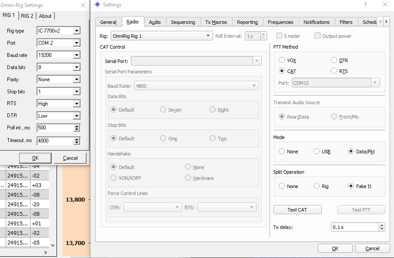This screenshot has width=394, height=258.
Task: Click the Poll Interval spinner arrows
Action: pyautogui.click(x=264, y=36)
